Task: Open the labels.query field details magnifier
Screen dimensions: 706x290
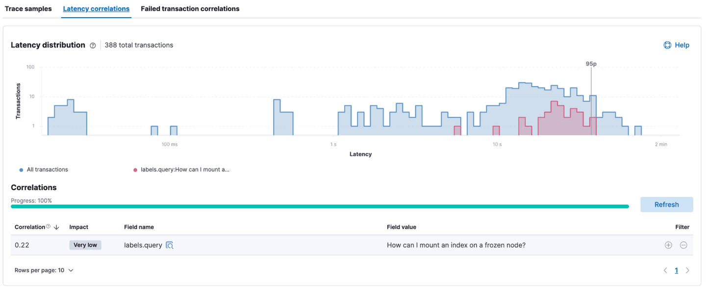Action: click(169, 245)
